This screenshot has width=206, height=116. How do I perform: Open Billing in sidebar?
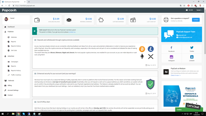click(10, 85)
